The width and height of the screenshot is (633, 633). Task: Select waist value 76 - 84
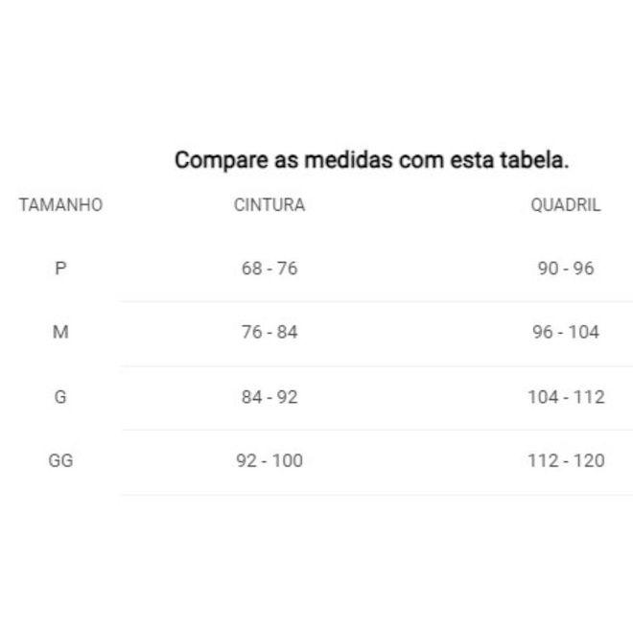point(270,333)
